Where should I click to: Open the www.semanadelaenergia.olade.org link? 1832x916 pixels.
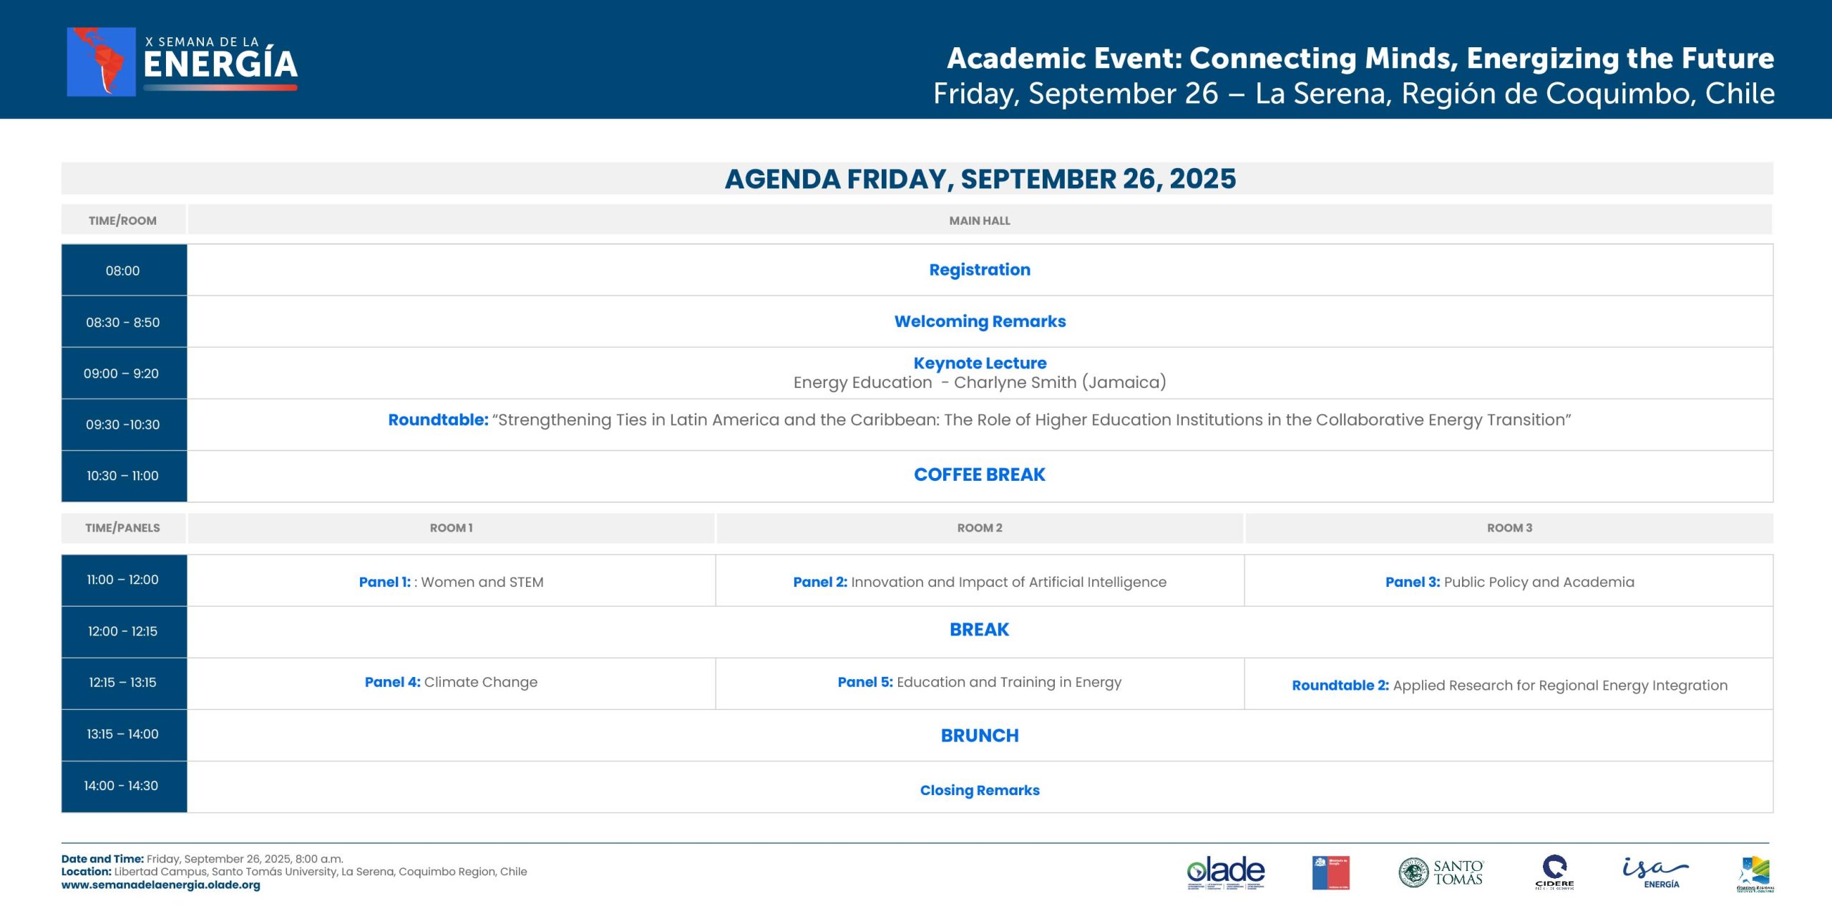click(160, 885)
